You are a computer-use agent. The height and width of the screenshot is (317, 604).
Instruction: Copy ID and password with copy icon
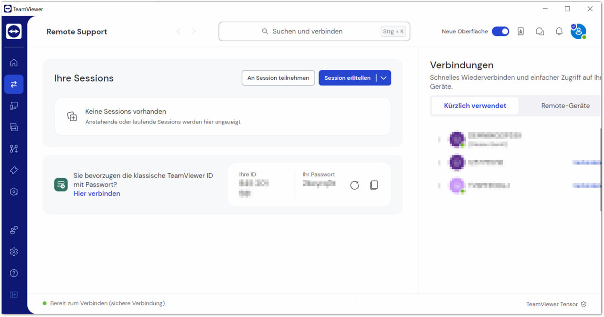[374, 185]
